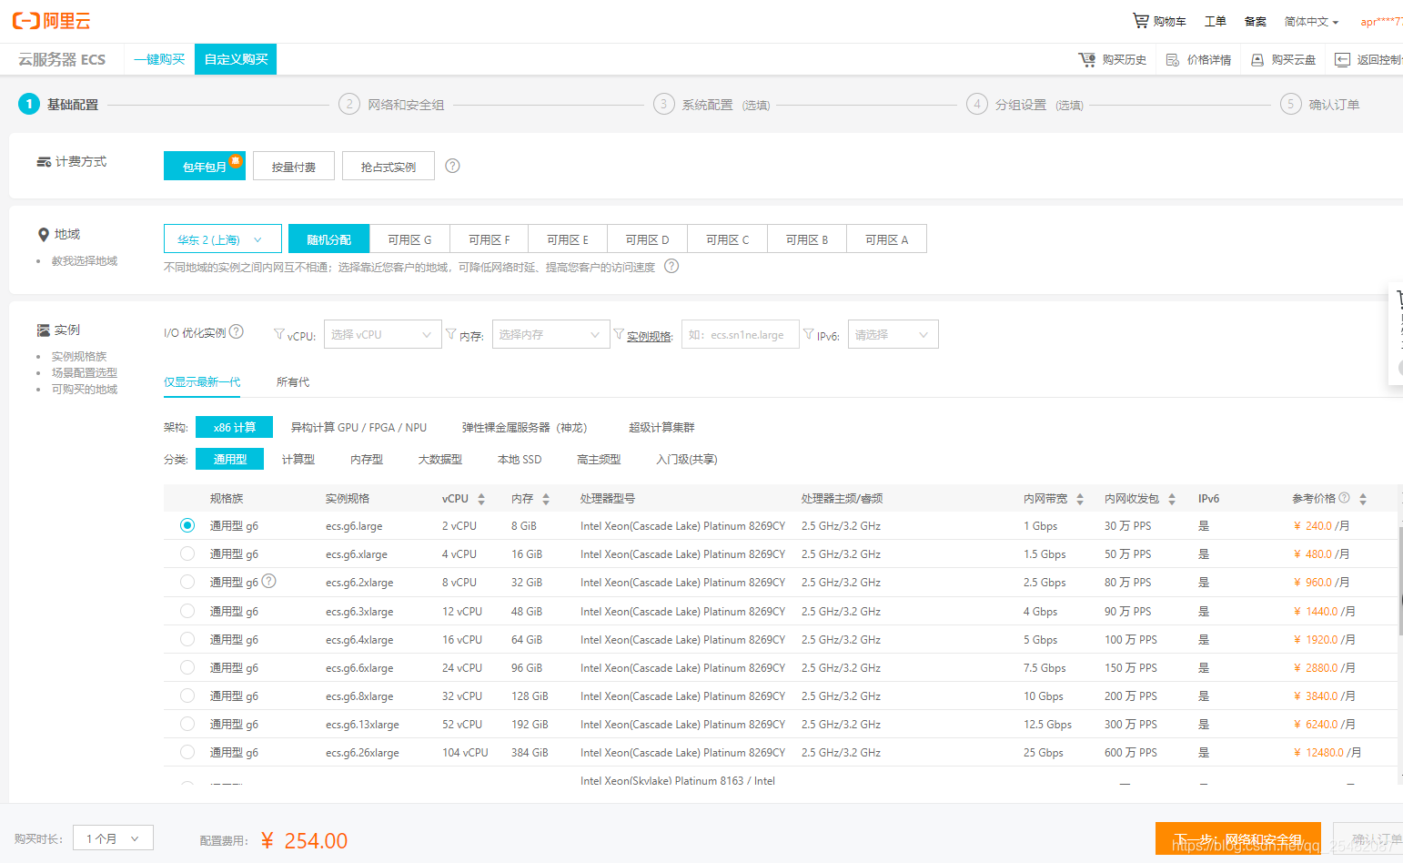The image size is (1403, 863).
Task: Select 异构计算 GPU / FPGA / NPU architecture
Action: [x=358, y=427]
